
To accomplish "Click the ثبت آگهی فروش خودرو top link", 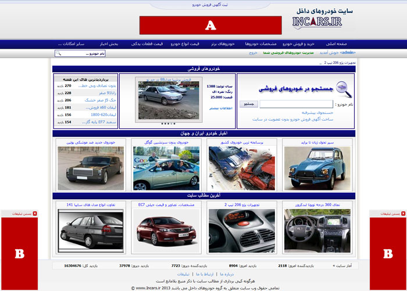I will click(x=210, y=5).
